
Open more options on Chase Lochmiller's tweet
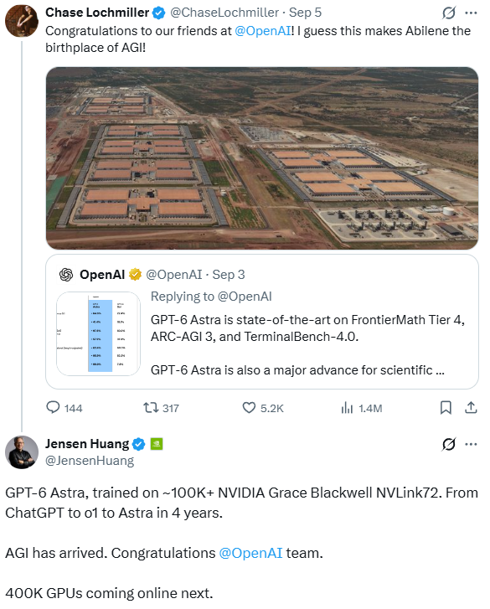click(x=471, y=13)
